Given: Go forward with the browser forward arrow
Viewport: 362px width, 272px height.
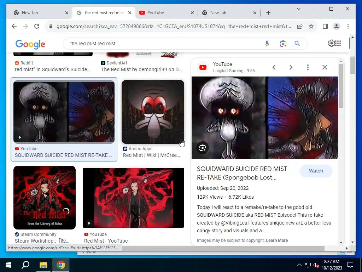Looking at the screenshot, I should tap(25, 26).
